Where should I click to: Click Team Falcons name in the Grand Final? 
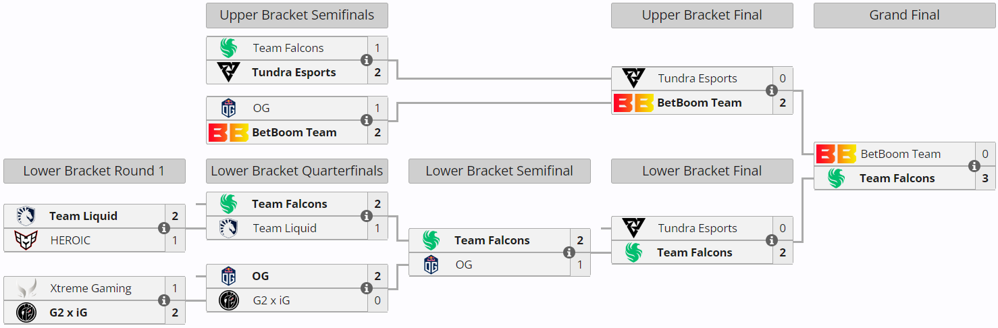[x=897, y=178]
